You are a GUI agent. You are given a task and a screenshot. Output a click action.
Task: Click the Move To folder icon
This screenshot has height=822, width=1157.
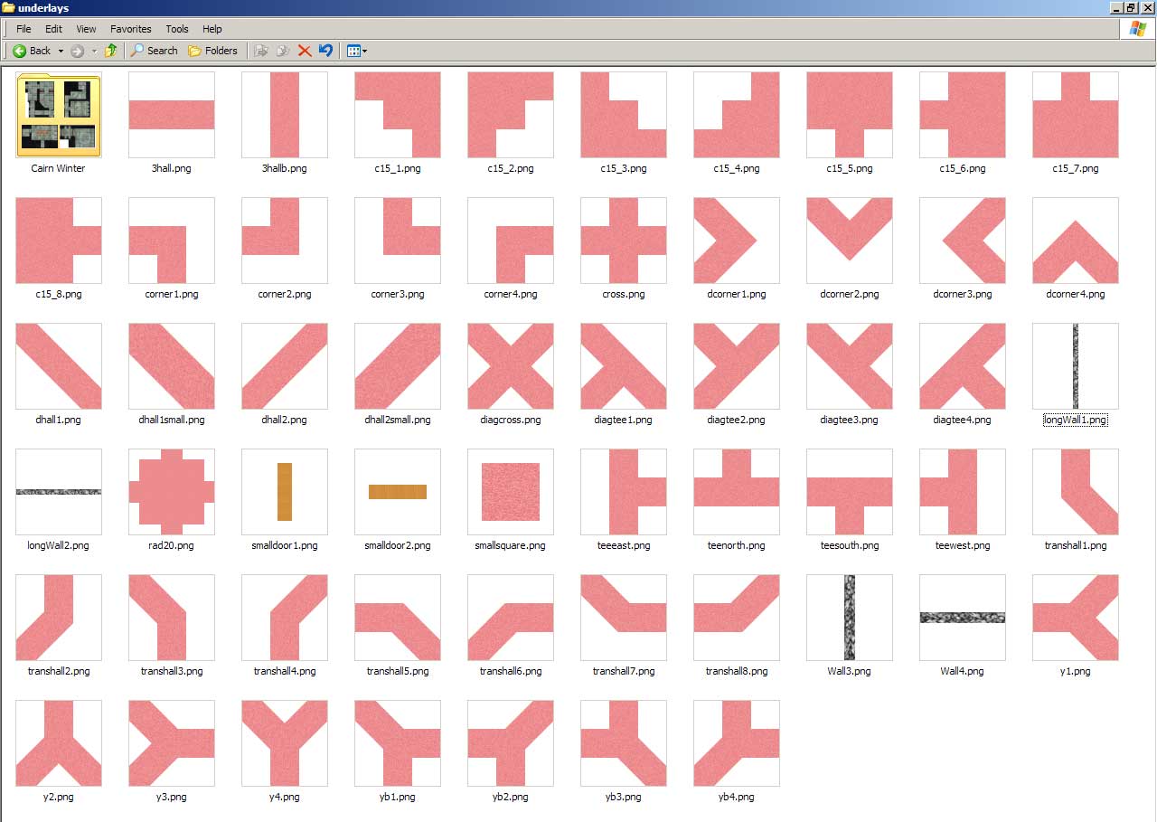tap(261, 51)
